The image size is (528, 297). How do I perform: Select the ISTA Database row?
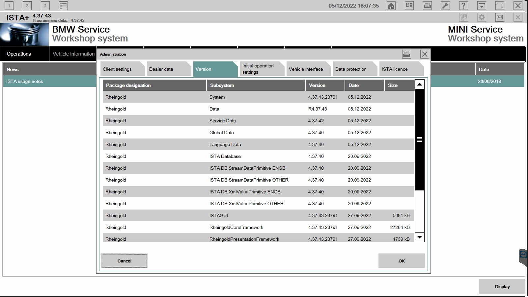point(259,156)
